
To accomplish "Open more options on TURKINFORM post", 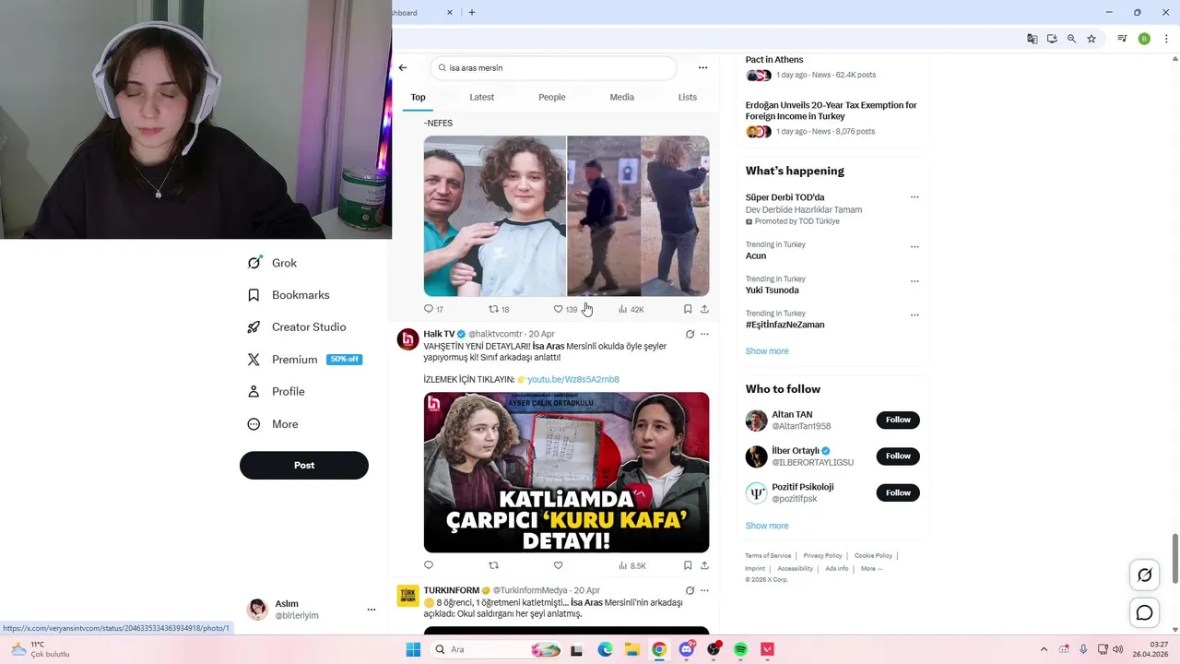I will (704, 590).
